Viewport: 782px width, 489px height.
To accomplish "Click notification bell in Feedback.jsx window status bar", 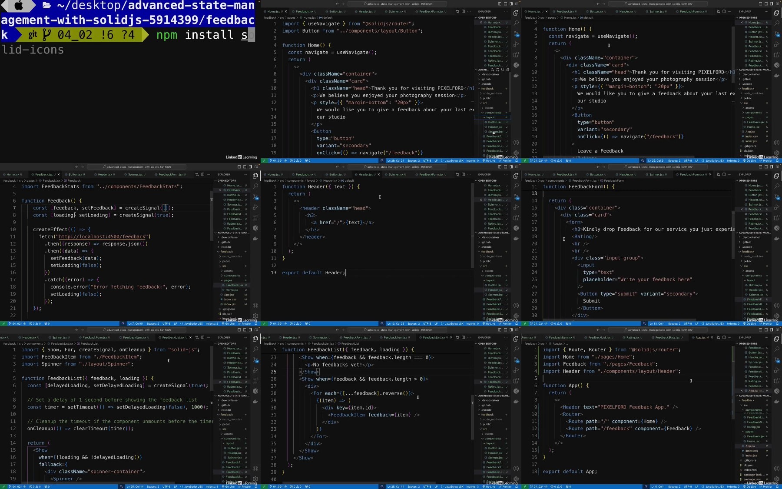I will 256,323.
